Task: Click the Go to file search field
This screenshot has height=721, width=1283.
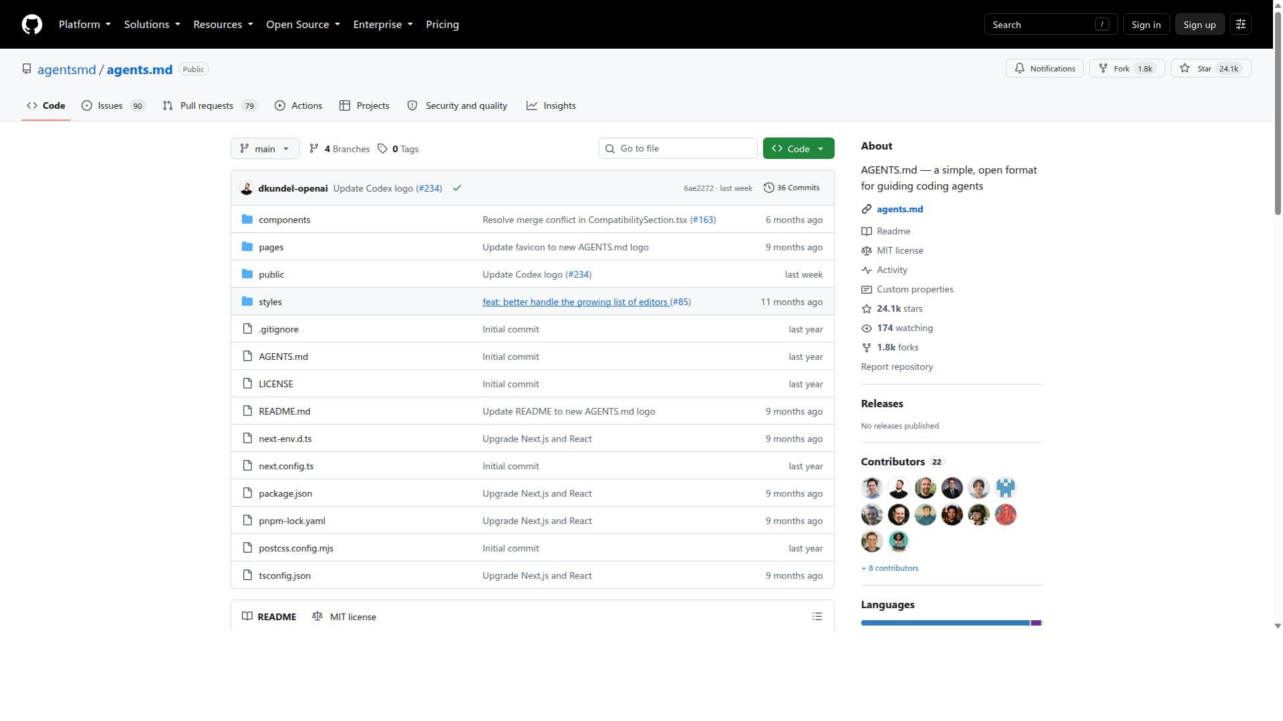Action: pyautogui.click(x=678, y=149)
